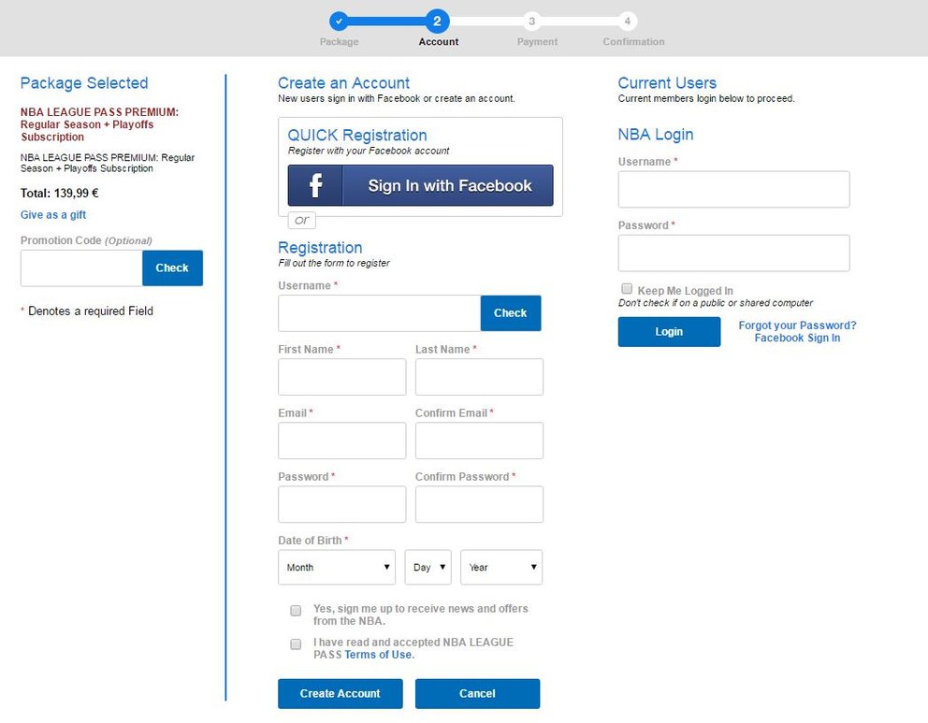
Task: Open the Forgot your Password link
Action: tap(797, 325)
